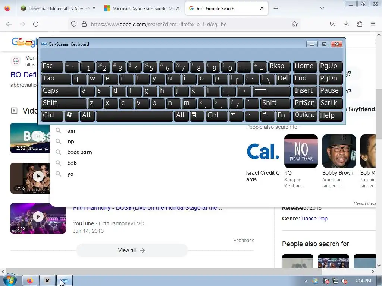382x286 pixels.
Task: Choose the 'am' search suggestion
Action: 71,131
